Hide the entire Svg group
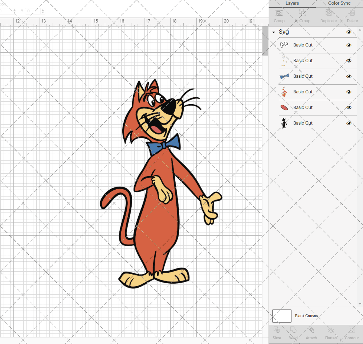 click(x=348, y=32)
